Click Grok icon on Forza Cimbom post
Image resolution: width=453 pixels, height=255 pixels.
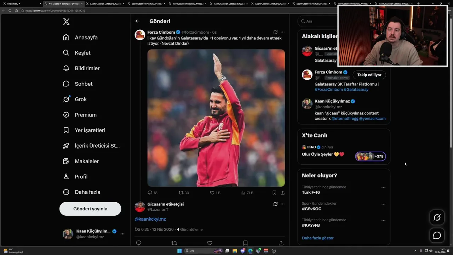click(x=275, y=32)
